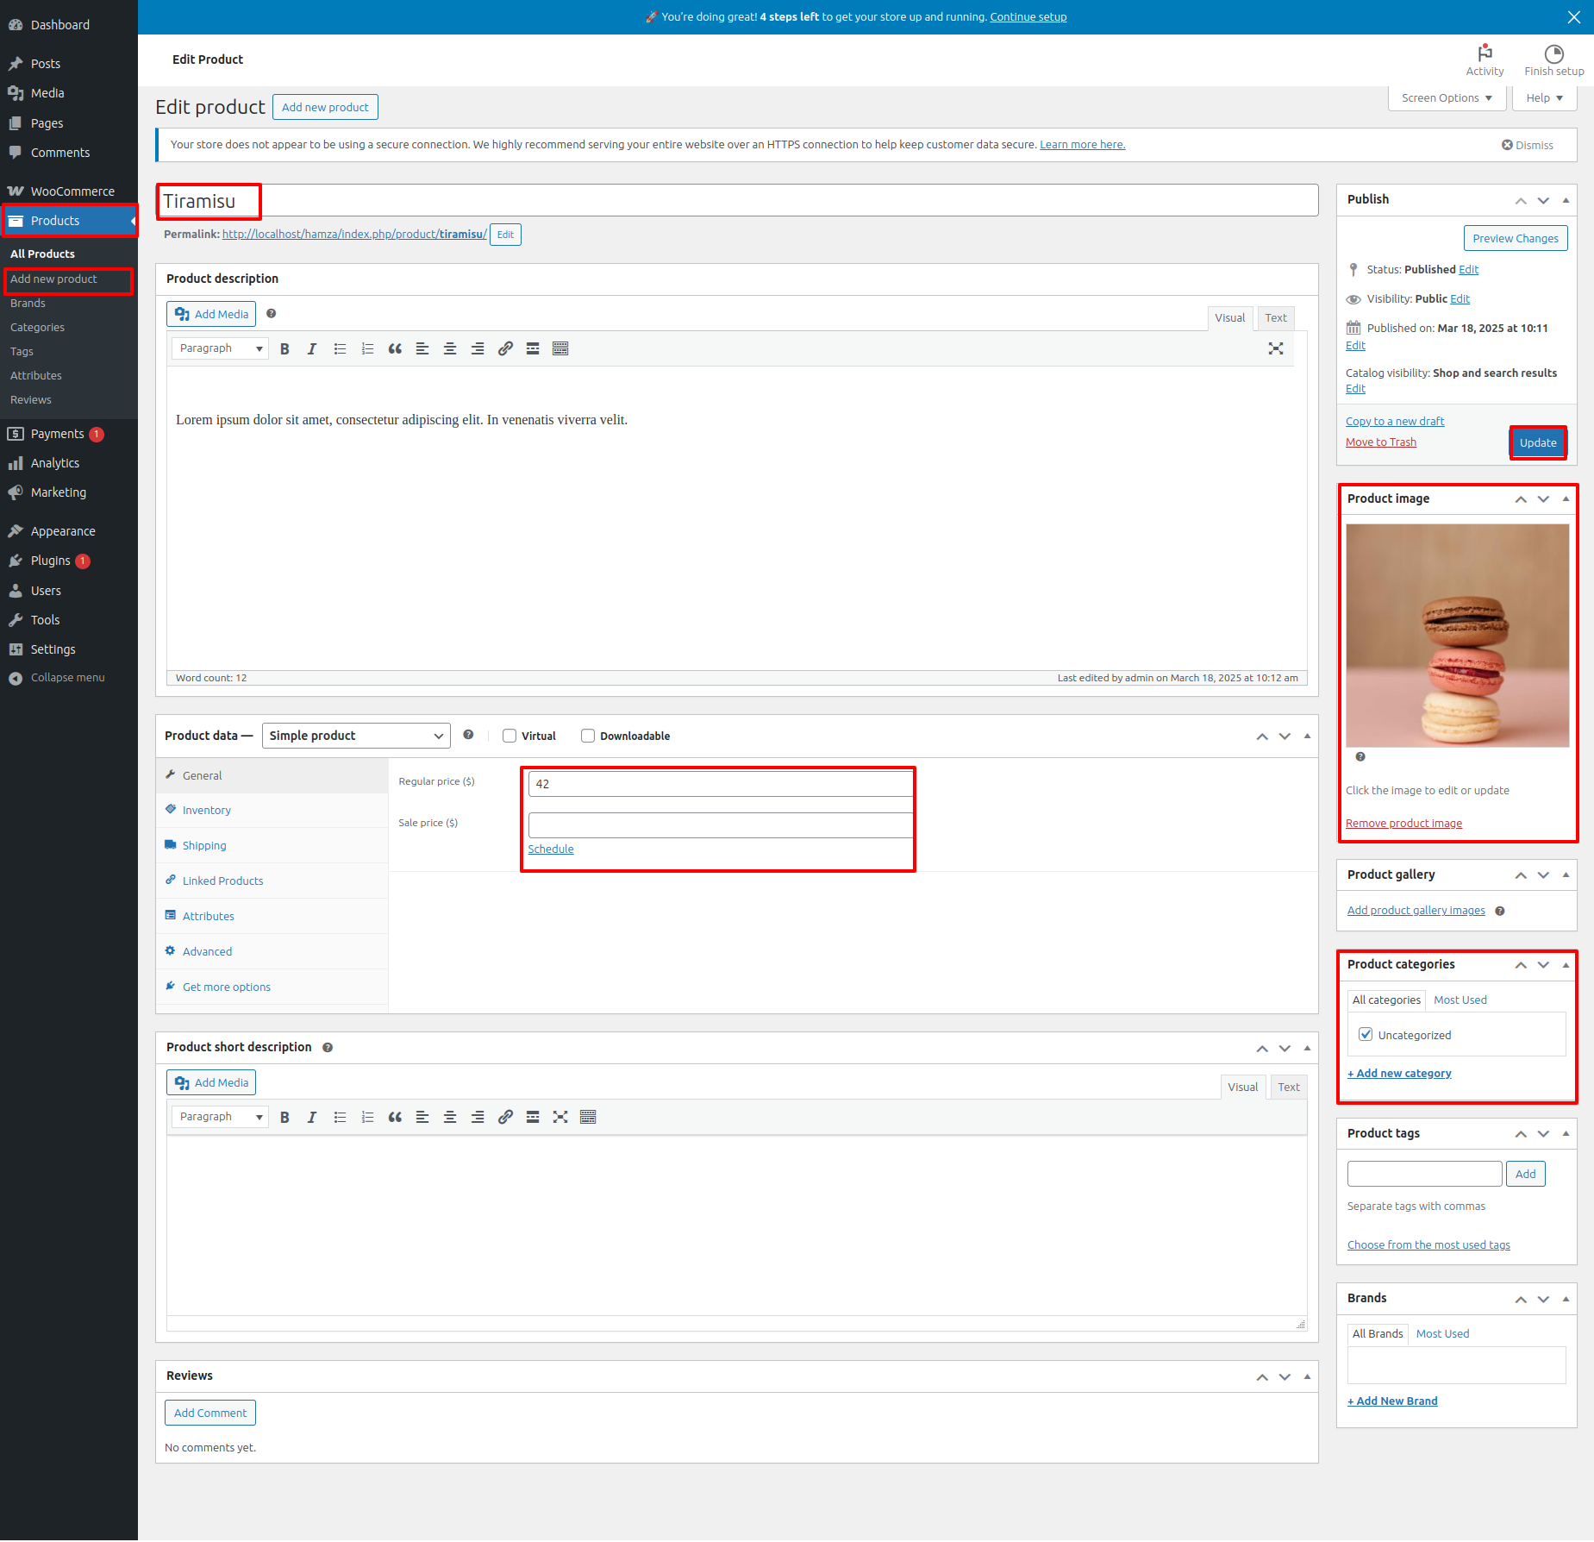The width and height of the screenshot is (1594, 1542).
Task: Click Move to Trash link
Action: click(x=1381, y=442)
